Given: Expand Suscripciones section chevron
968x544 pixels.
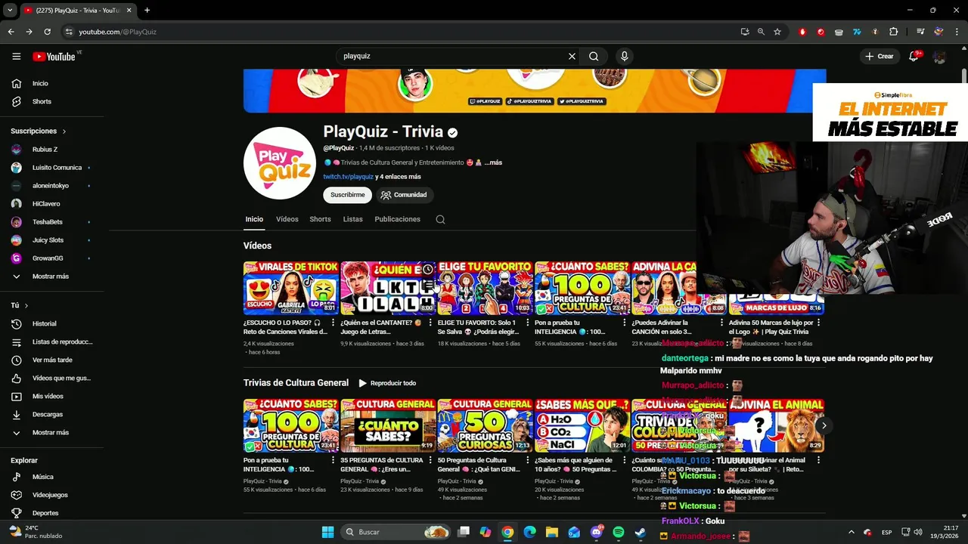Looking at the screenshot, I should 64,131.
